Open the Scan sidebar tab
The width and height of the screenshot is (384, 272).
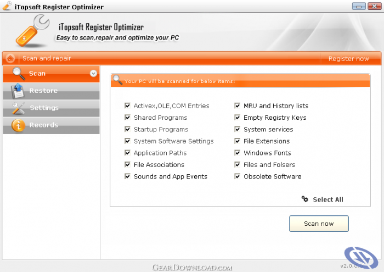tap(51, 74)
